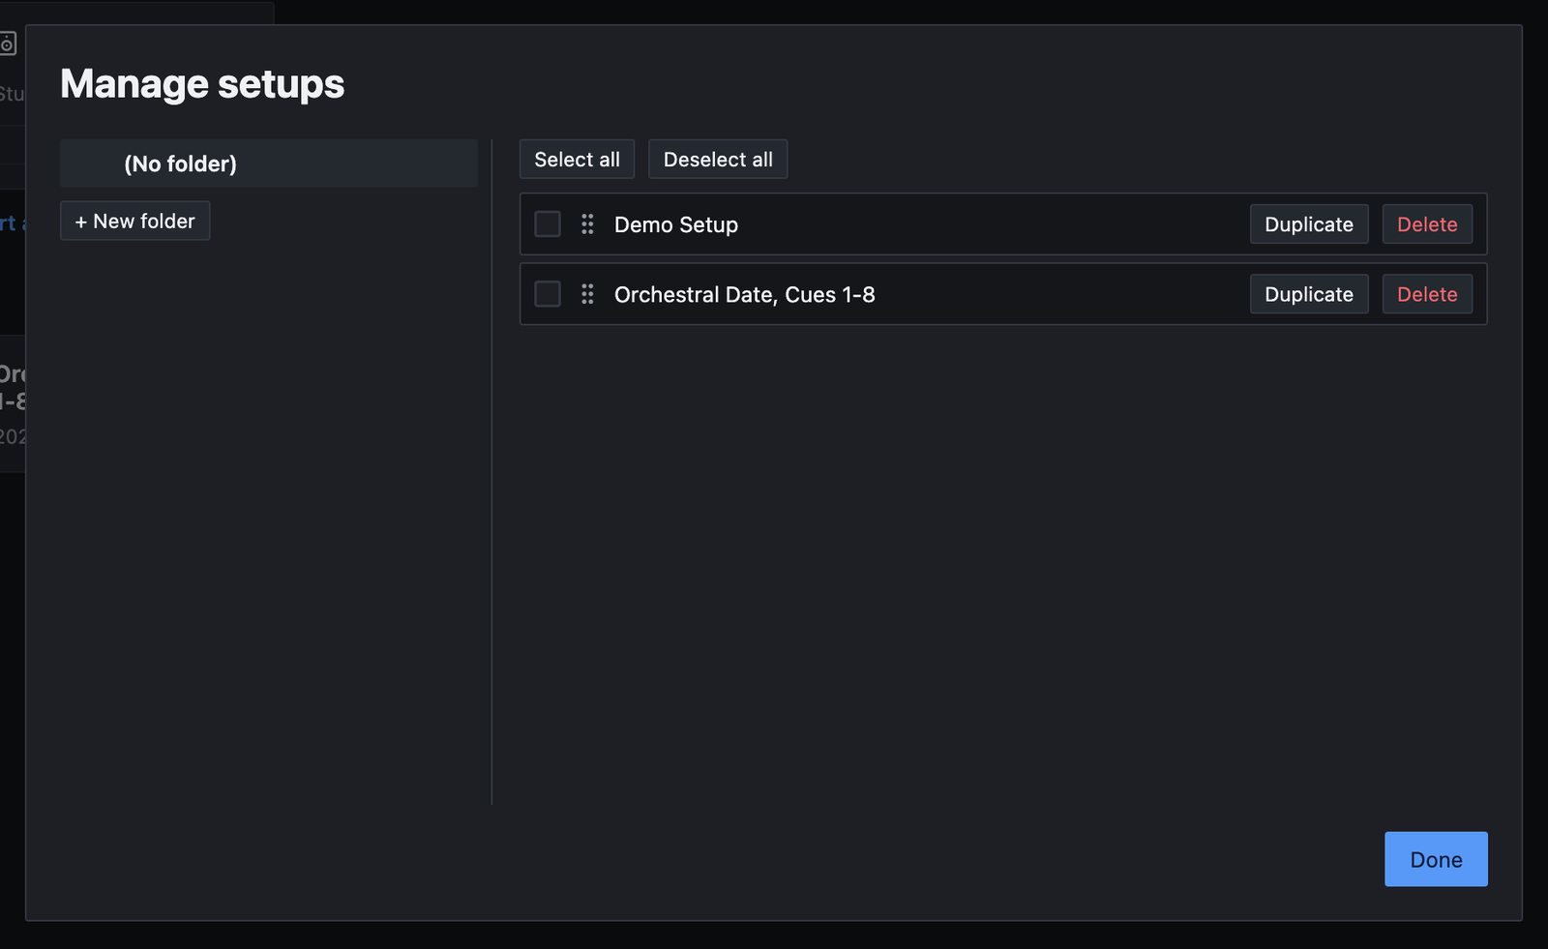Click the Orchestral Date, Cues 1-8 name
Screen dimensions: 1548x949
(745, 294)
